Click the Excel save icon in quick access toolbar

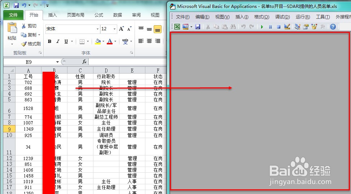(x=16, y=5)
